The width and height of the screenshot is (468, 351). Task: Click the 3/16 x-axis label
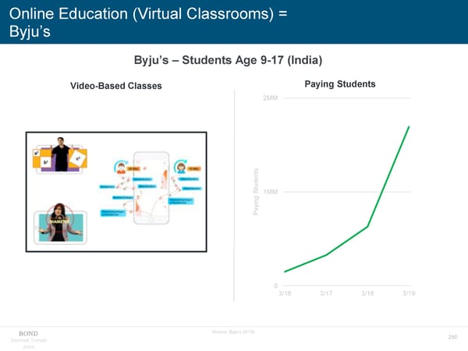(x=285, y=292)
